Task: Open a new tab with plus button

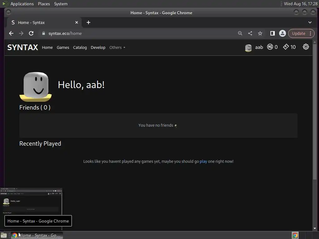Action: (x=88, y=22)
